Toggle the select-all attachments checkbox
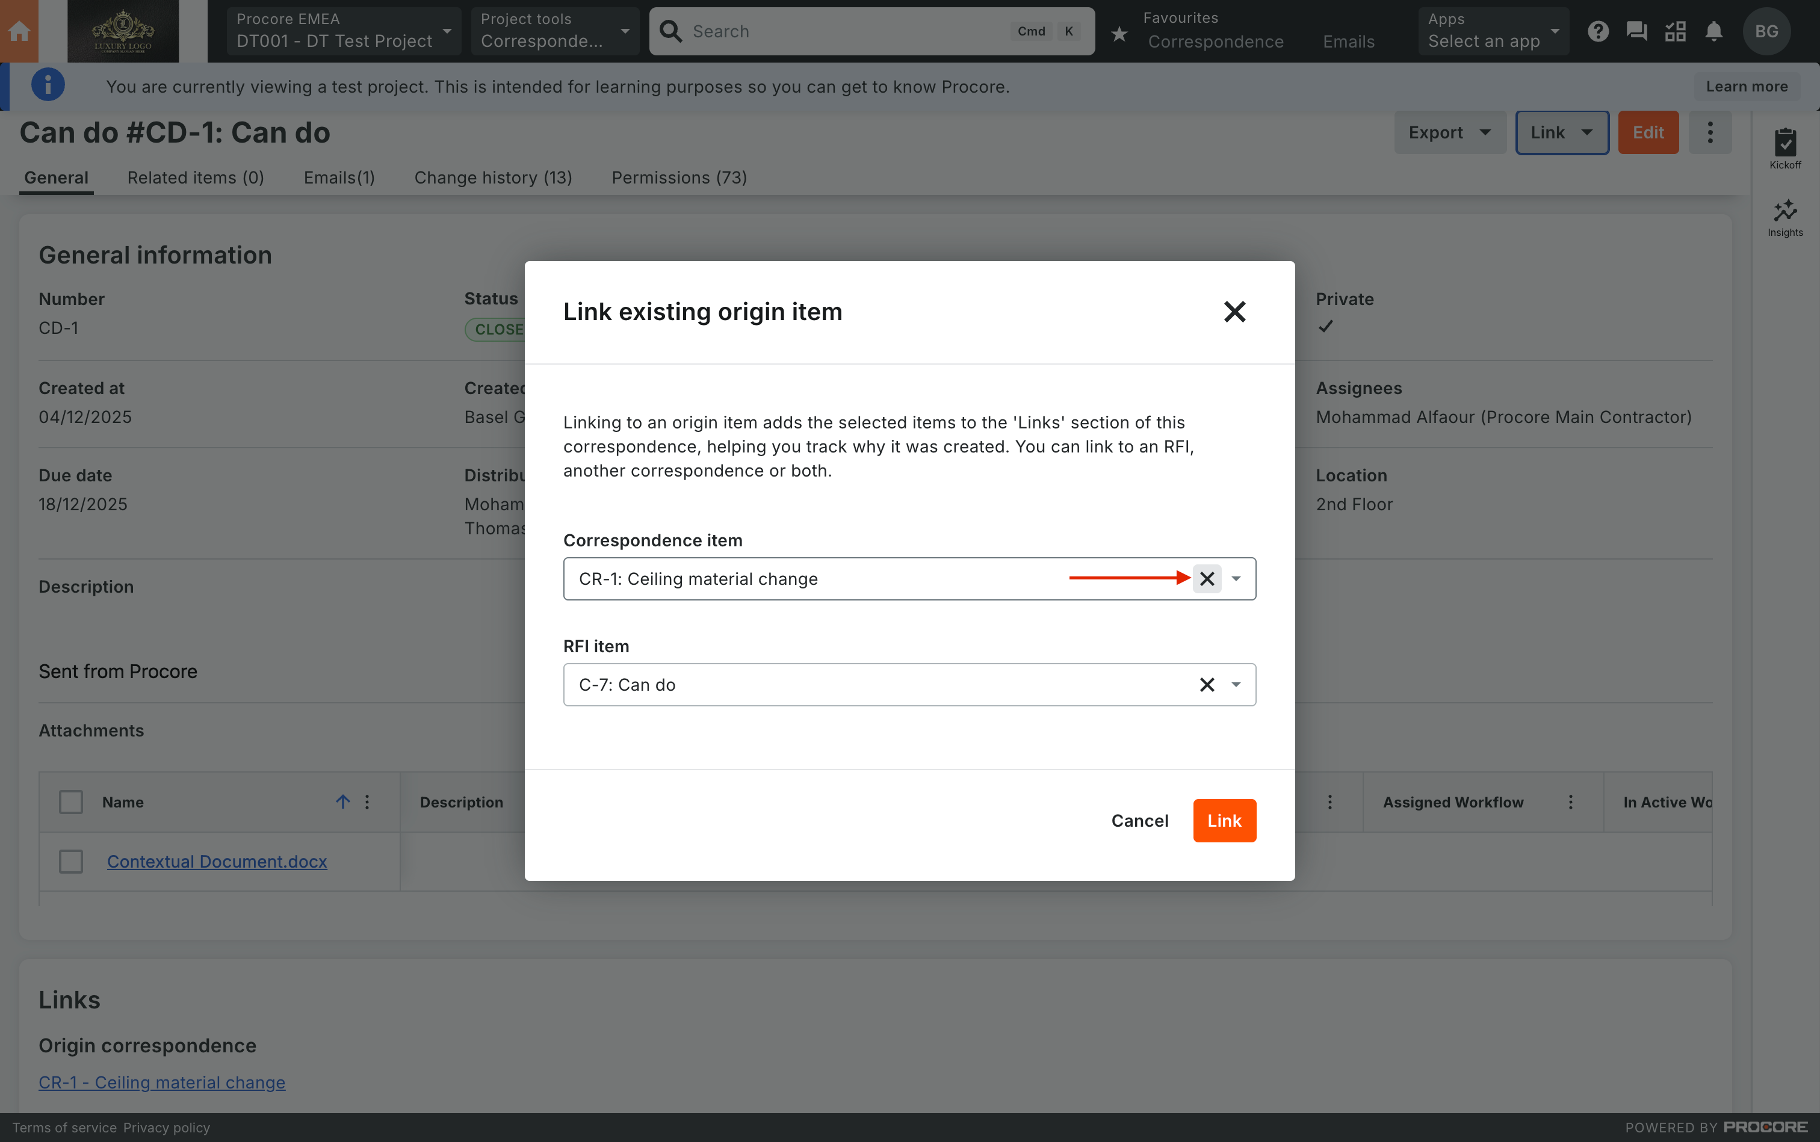The height and width of the screenshot is (1142, 1820). pyautogui.click(x=71, y=801)
